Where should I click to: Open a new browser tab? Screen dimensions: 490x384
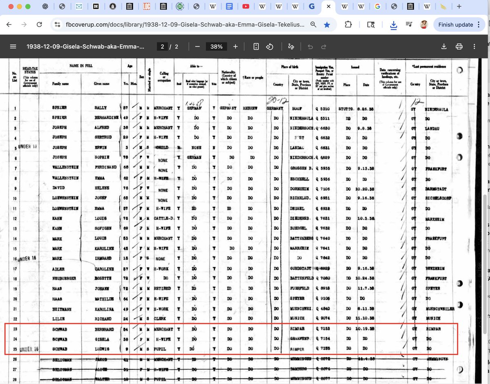[x=459, y=7]
